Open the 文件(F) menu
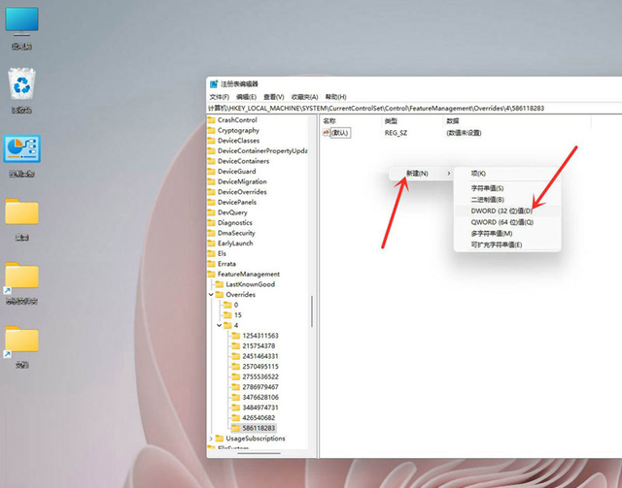The width and height of the screenshot is (622, 488). coord(220,97)
